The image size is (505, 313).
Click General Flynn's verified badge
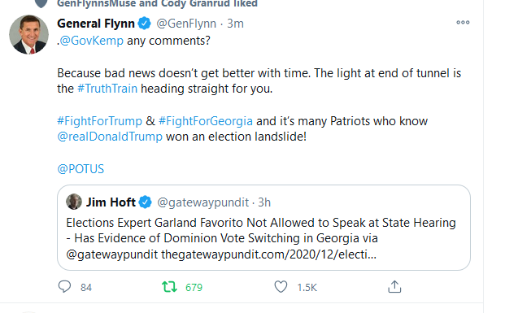coord(144,24)
